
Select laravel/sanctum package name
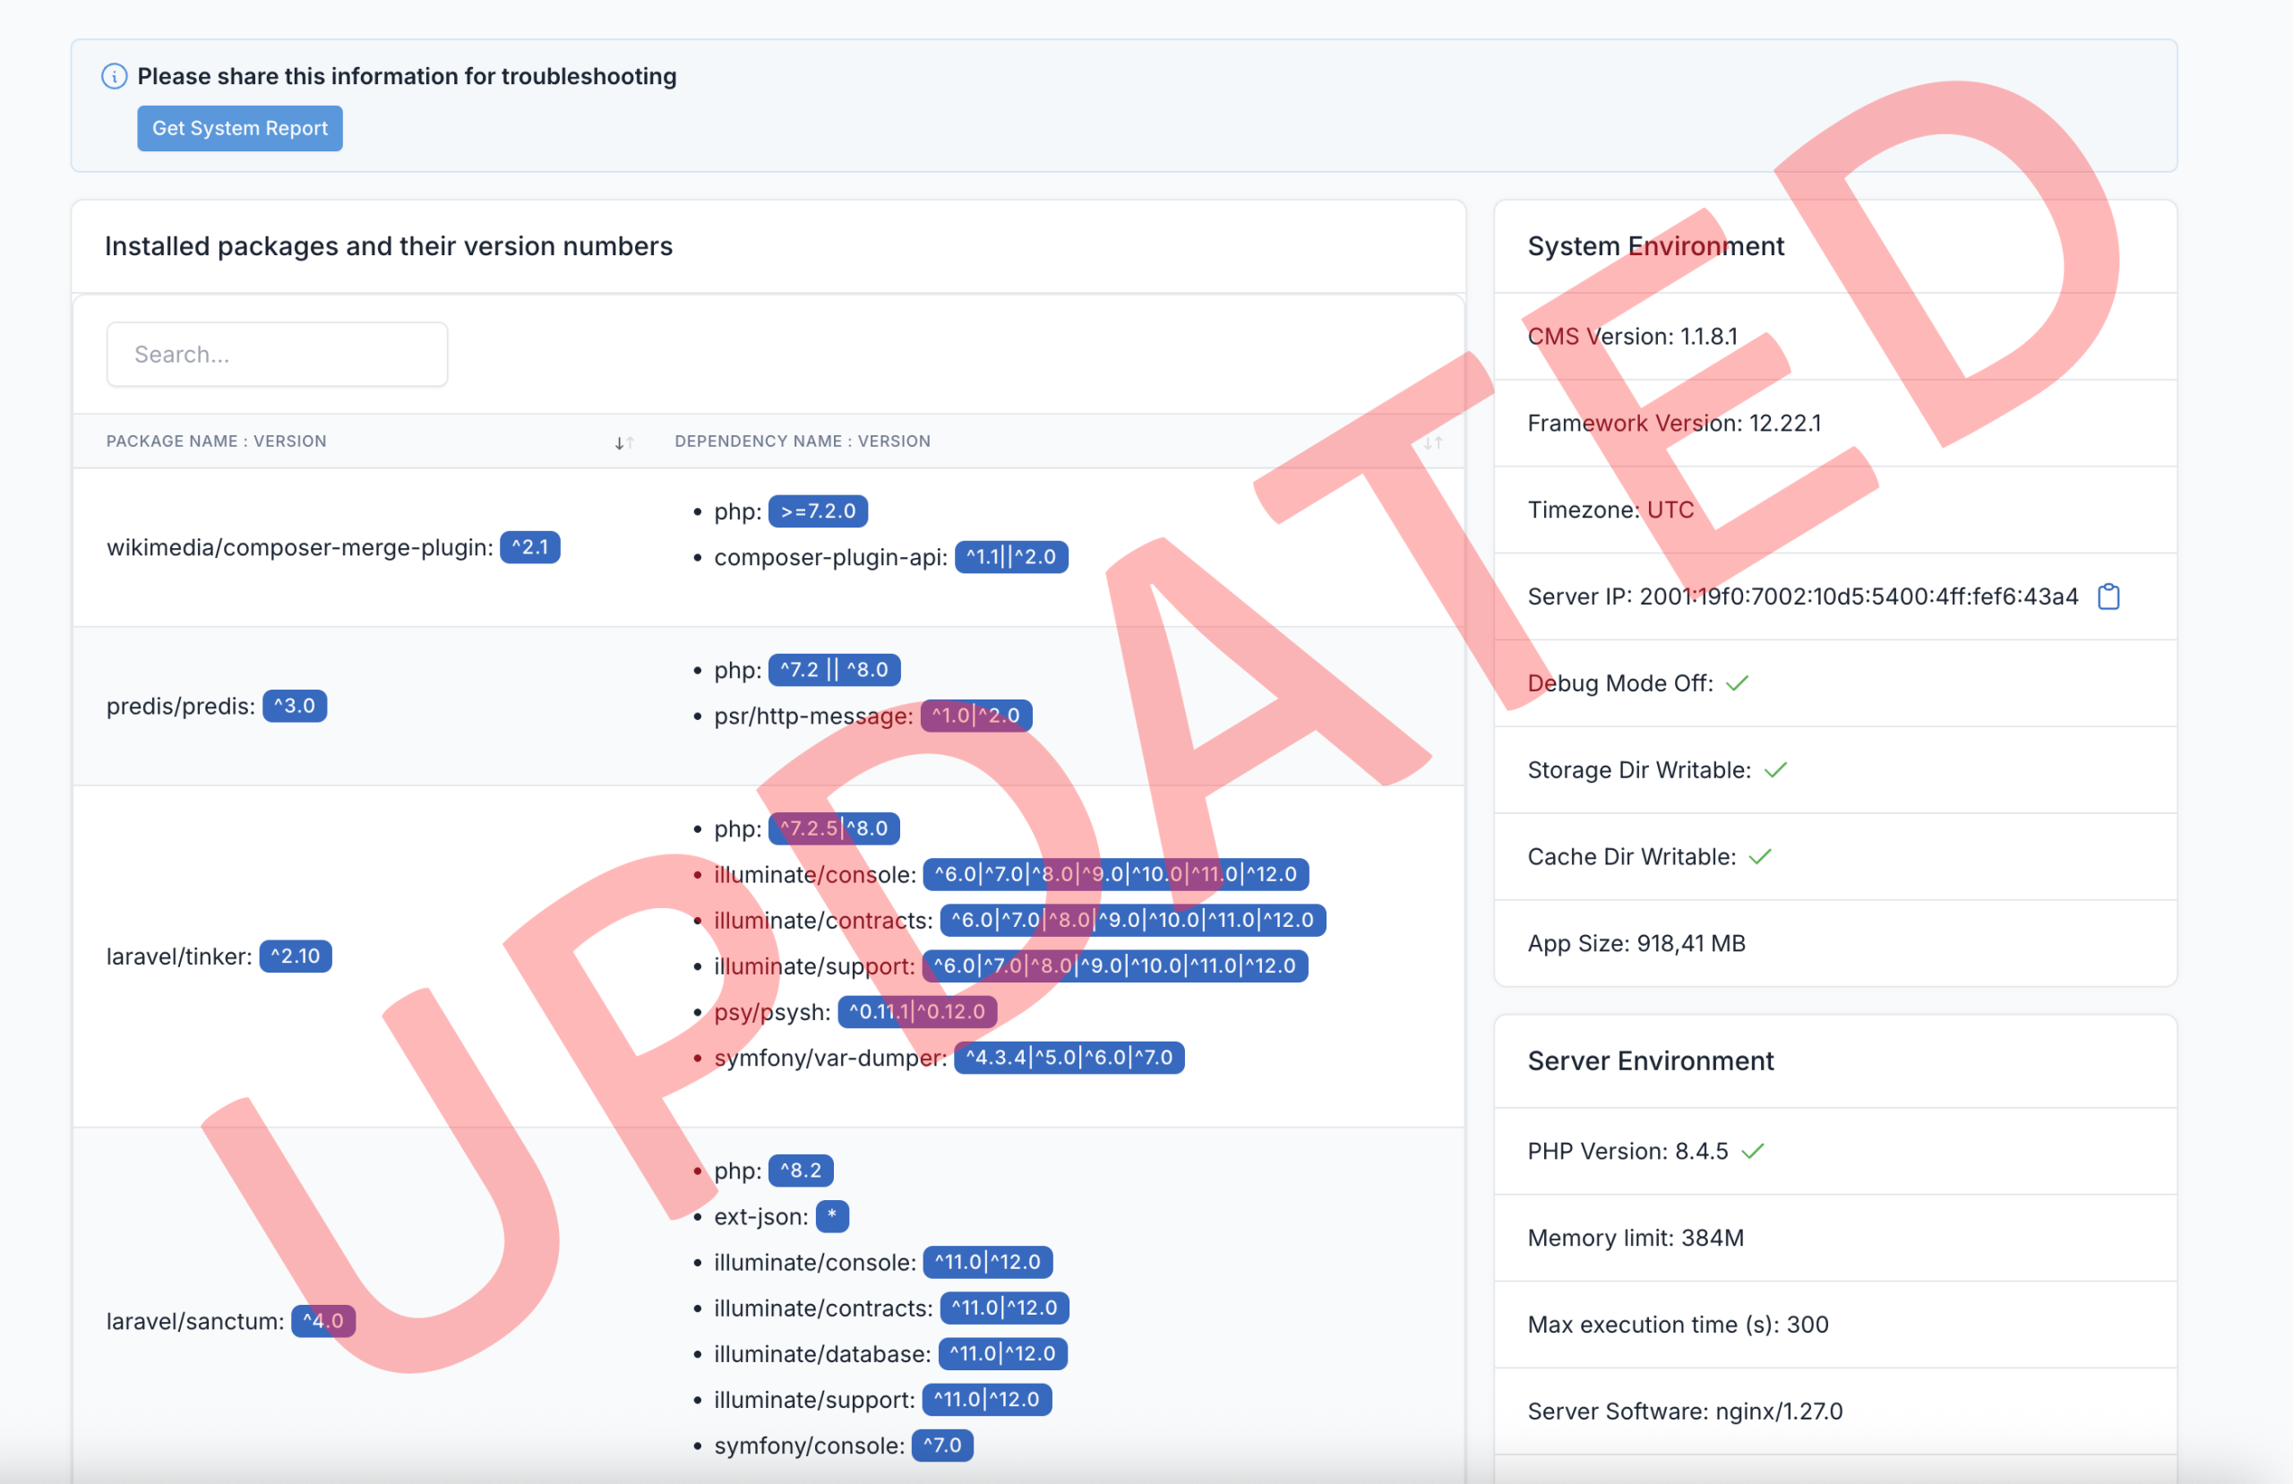click(x=194, y=1321)
